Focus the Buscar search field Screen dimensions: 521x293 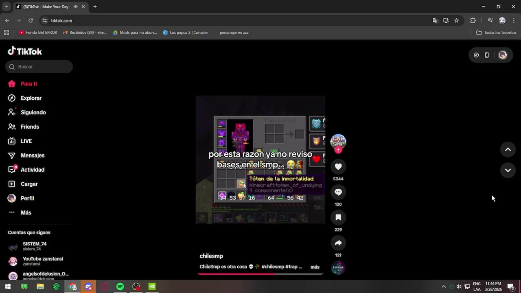[39, 67]
